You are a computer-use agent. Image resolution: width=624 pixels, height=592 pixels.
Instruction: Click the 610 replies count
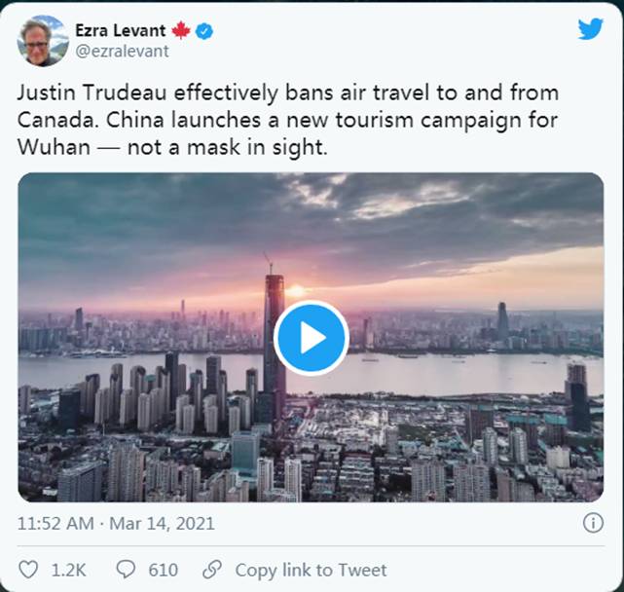[163, 571]
